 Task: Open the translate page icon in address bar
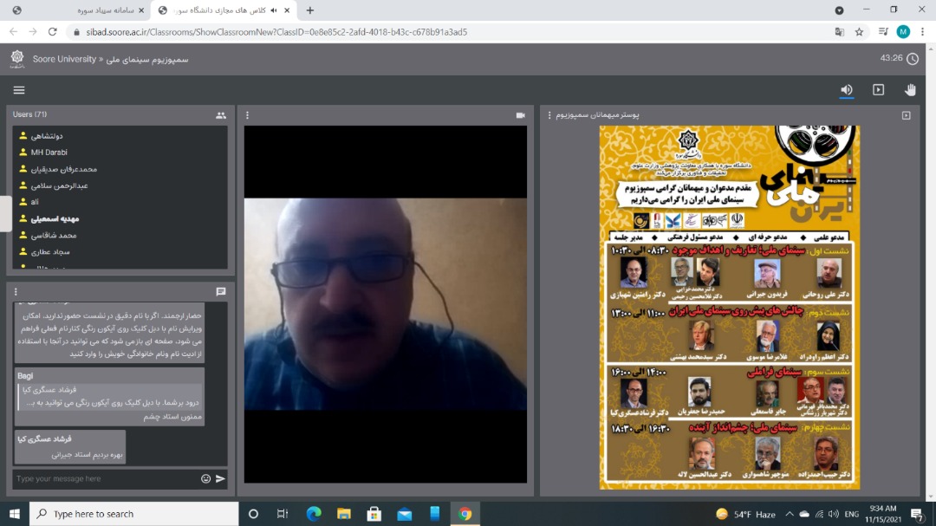pos(839,32)
